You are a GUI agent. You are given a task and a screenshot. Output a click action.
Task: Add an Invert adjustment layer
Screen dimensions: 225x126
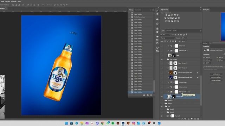166,21
